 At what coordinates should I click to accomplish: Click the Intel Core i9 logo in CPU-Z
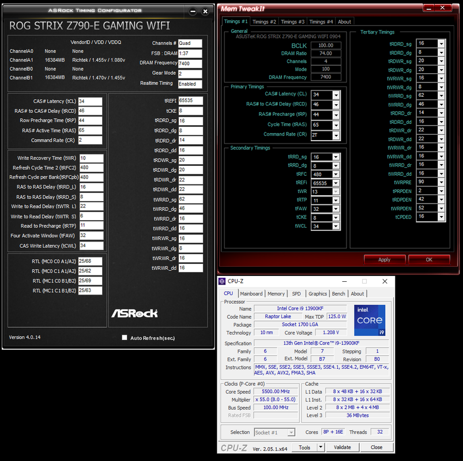click(370, 320)
